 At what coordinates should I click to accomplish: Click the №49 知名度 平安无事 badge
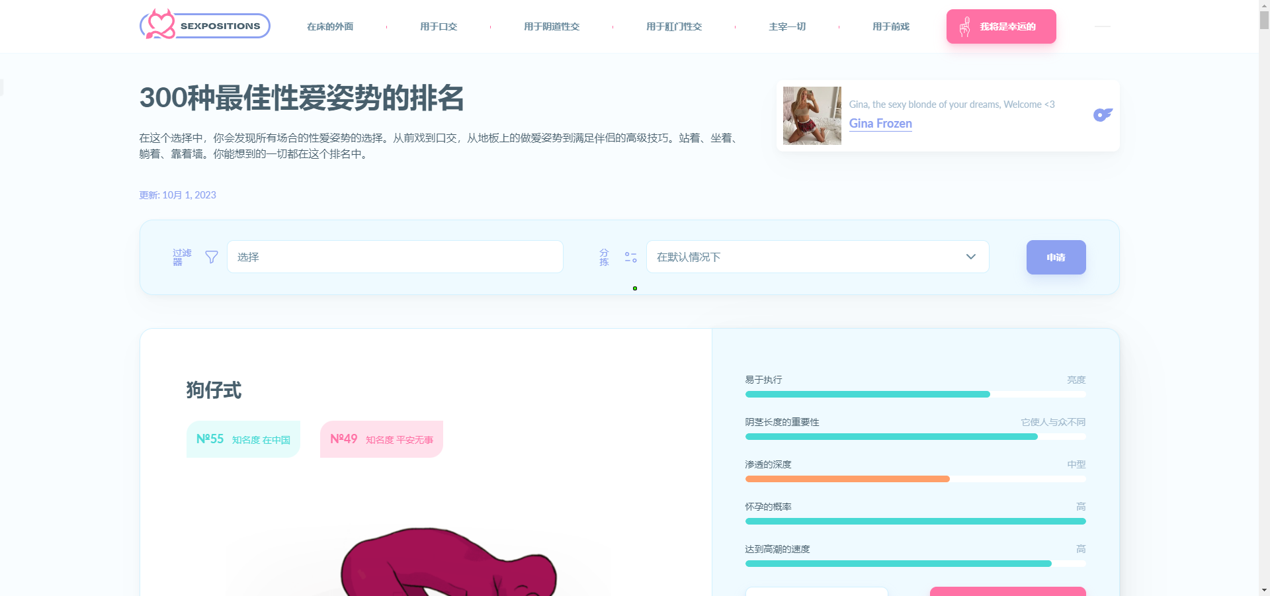coord(380,439)
